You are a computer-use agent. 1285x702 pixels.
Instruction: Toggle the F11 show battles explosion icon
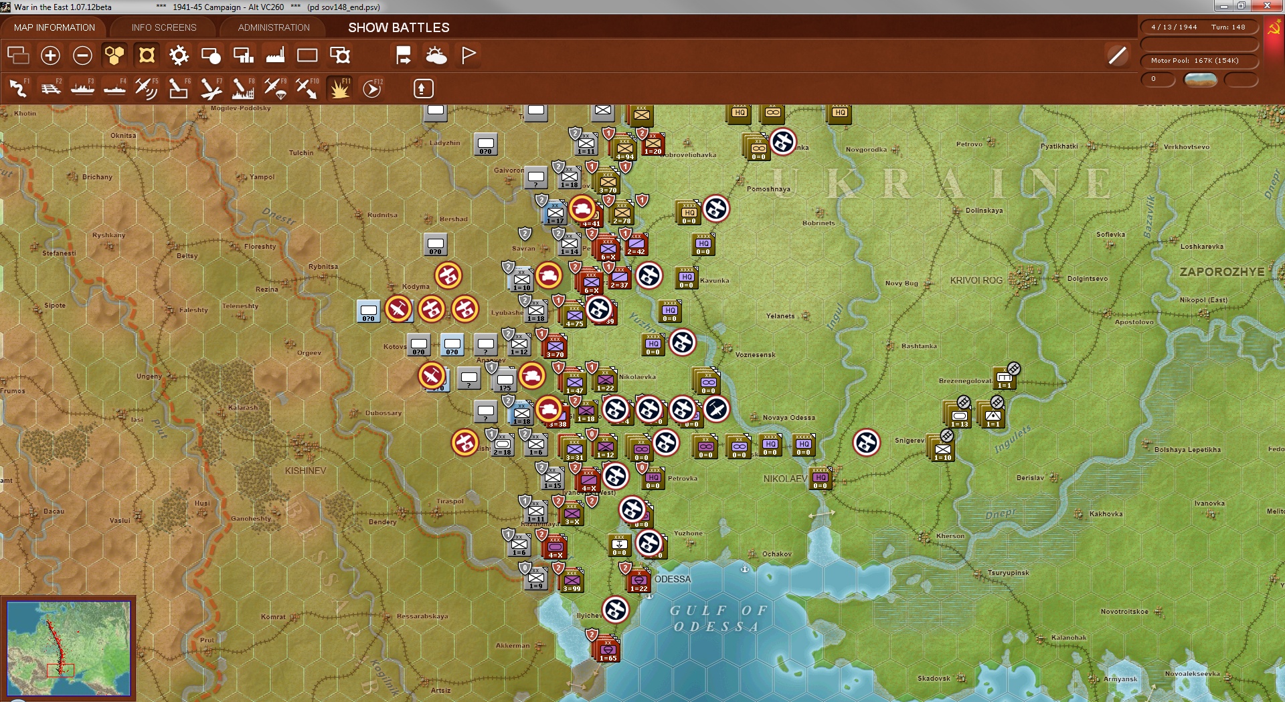click(x=339, y=88)
